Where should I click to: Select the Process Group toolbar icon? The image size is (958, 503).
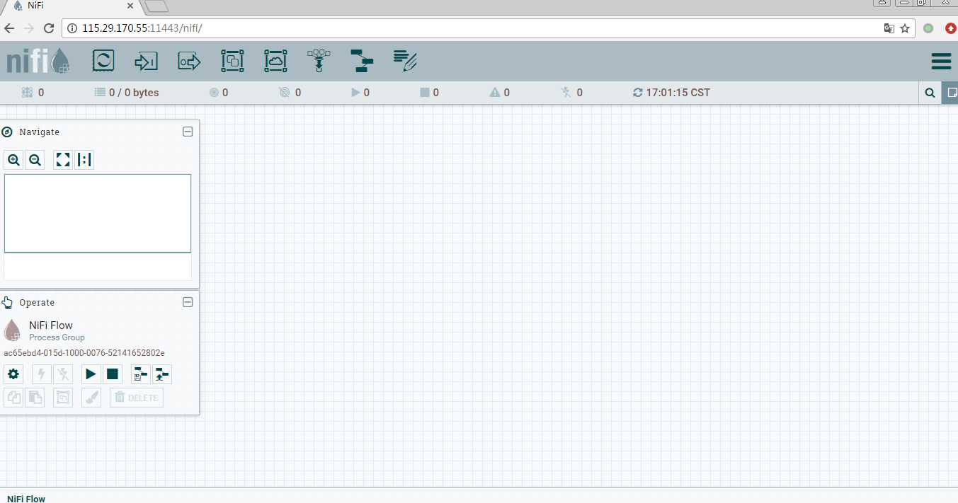pos(232,61)
